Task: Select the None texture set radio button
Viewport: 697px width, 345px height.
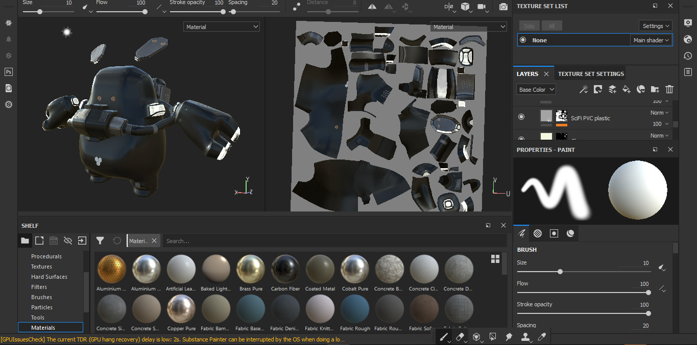Action: [x=522, y=40]
